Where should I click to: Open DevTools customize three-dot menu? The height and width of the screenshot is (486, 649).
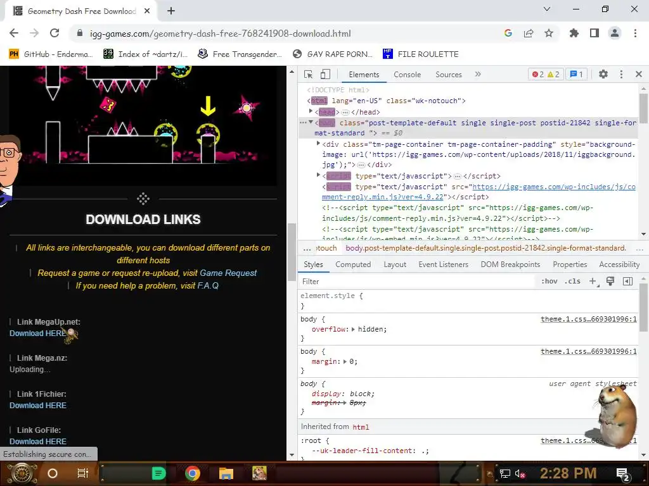(621, 75)
